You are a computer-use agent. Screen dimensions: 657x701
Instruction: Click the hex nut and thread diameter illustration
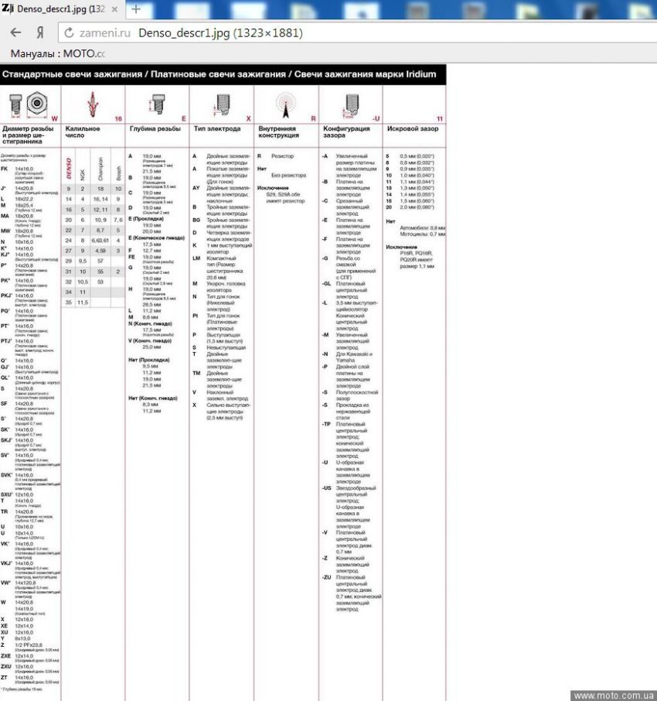(29, 104)
